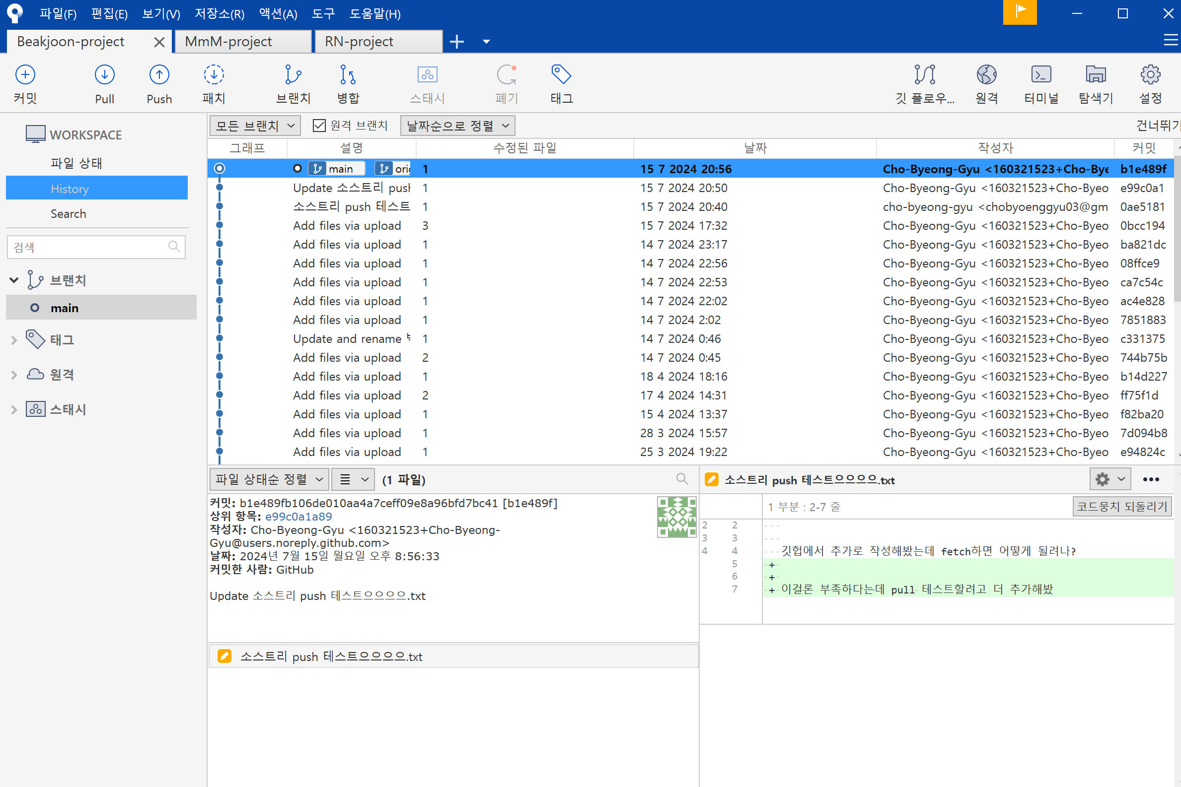The image size is (1181, 787).
Task: Select commit 0bcc194 dated 15 7 2024 17:32
Action: coord(691,225)
